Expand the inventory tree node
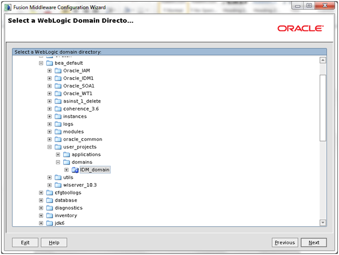The height and width of the screenshot is (255, 339). coord(41,216)
